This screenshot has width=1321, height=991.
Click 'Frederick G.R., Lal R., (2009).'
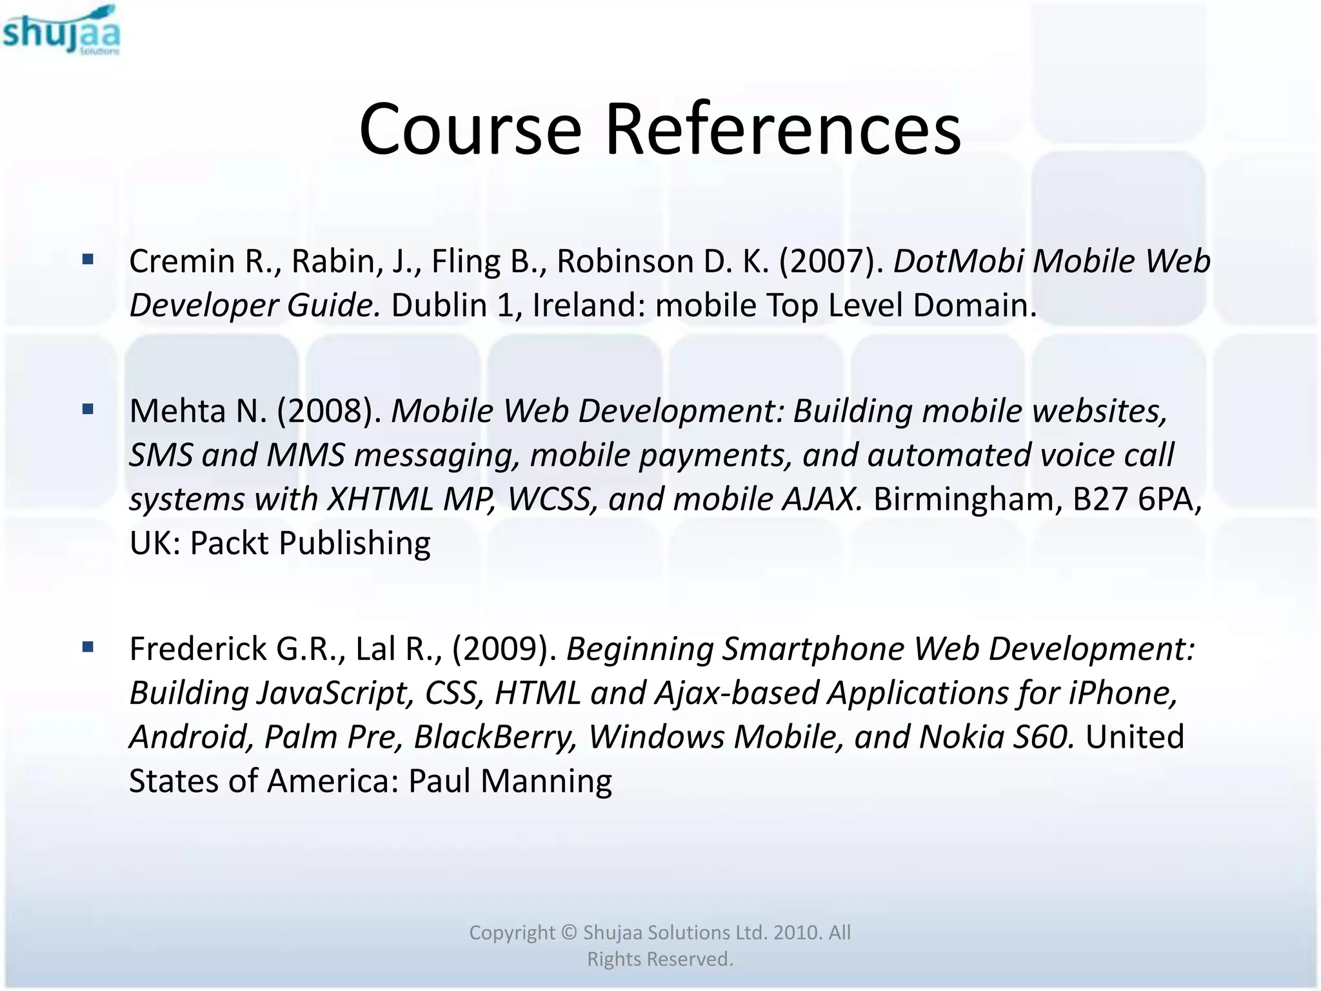343,649
